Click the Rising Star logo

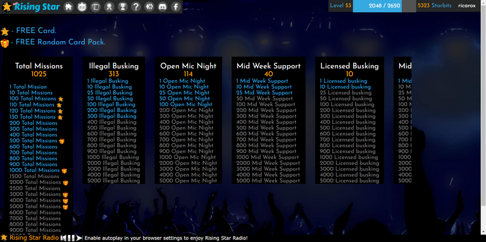pos(31,6)
